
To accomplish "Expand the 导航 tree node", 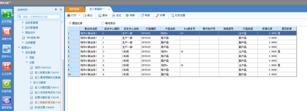I will tap(27, 58).
